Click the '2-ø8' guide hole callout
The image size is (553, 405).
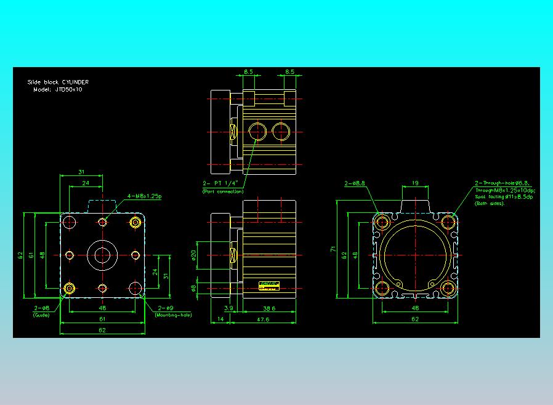point(42,308)
